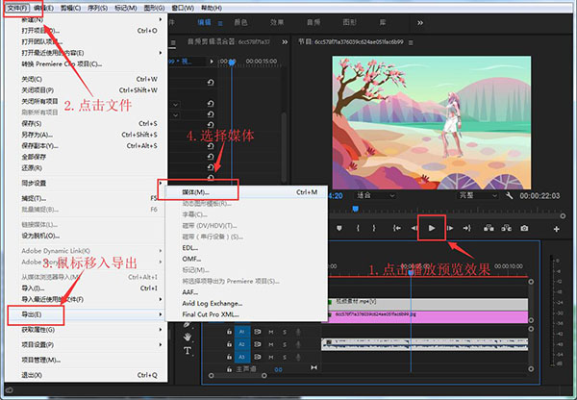Image resolution: width=577 pixels, height=400 pixels.
Task: Mute audio track A2
Action: (x=271, y=344)
